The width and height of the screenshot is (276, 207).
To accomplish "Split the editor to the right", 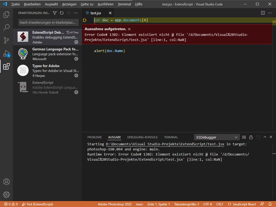I will 263,13.
